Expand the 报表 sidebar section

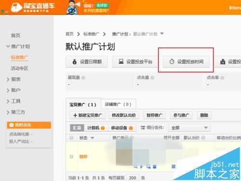13,79
